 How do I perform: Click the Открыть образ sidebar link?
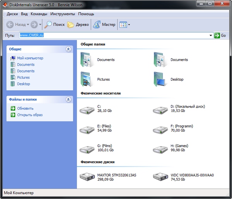click(30, 115)
